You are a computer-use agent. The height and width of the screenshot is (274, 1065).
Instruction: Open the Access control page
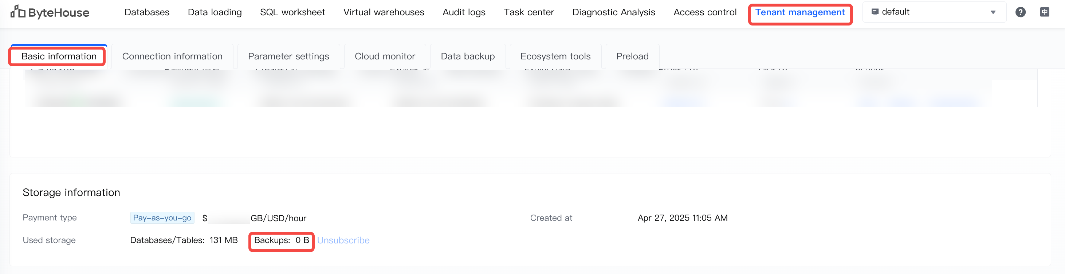pyautogui.click(x=705, y=12)
